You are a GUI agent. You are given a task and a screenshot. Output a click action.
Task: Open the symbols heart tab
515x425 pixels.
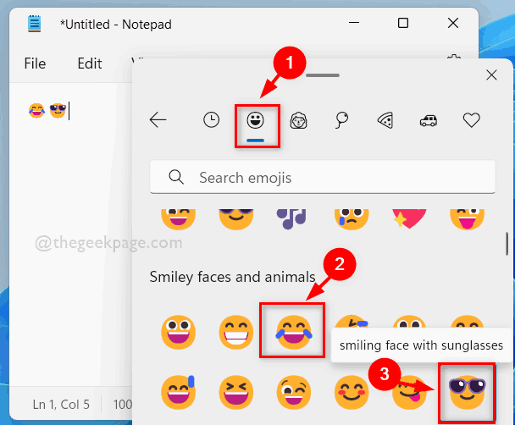pos(472,120)
